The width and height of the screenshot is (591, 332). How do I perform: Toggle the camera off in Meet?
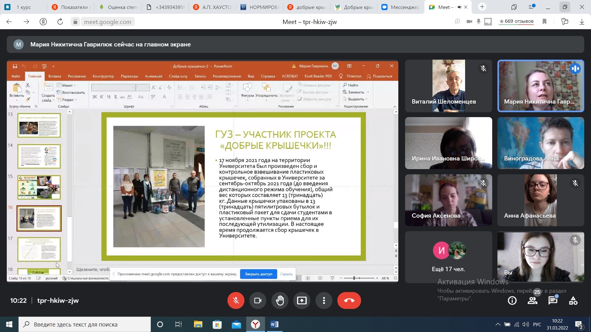point(258,300)
